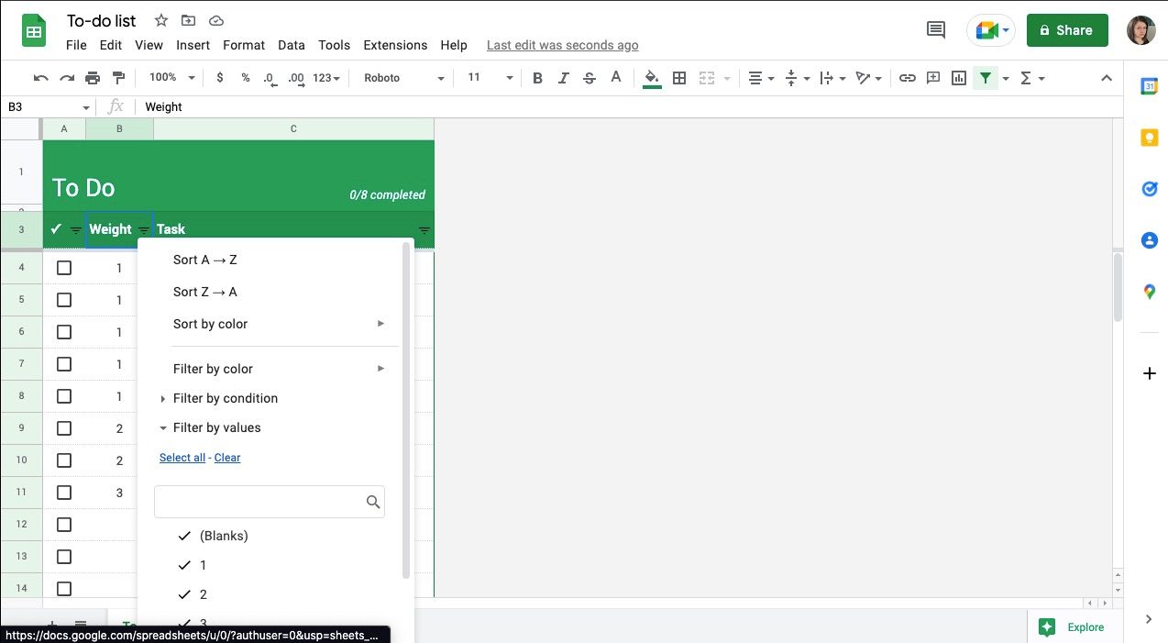Screen dimensions: 1168x643
Task: Toggle the filter funnel icon
Action: coord(986,78)
